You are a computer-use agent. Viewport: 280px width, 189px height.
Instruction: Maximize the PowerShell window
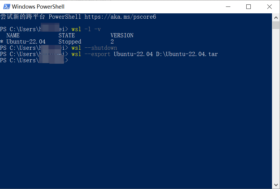[x=248, y=7]
